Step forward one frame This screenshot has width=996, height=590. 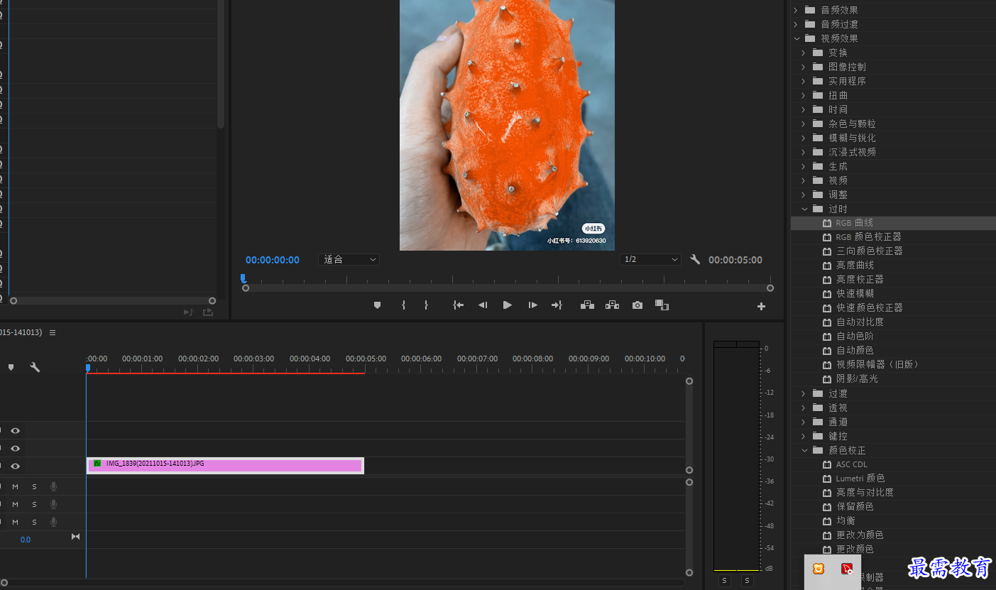pos(532,305)
